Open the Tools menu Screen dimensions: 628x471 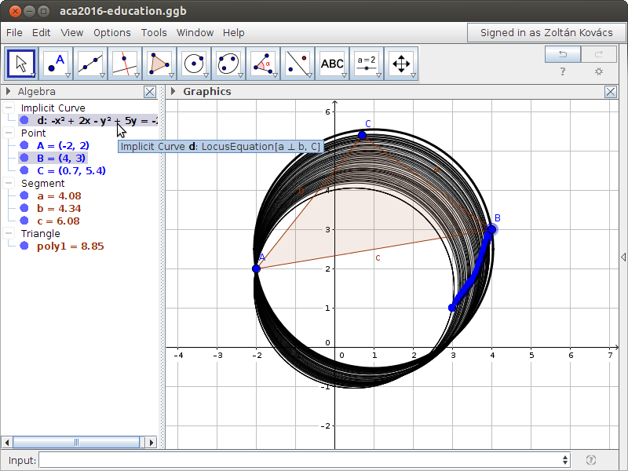154,33
